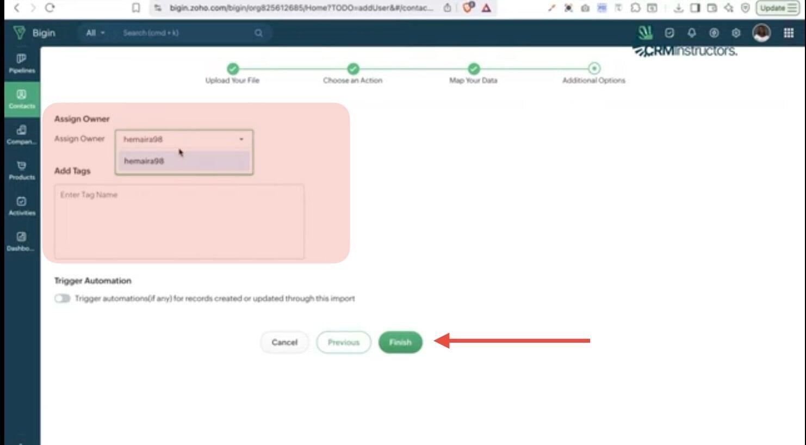Open Activities from the sidebar
The image size is (806, 445).
point(22,206)
